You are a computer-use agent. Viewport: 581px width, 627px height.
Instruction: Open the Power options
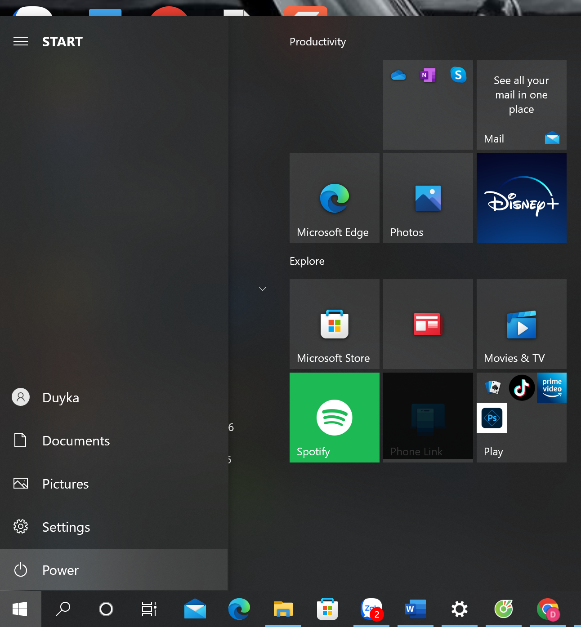point(114,570)
